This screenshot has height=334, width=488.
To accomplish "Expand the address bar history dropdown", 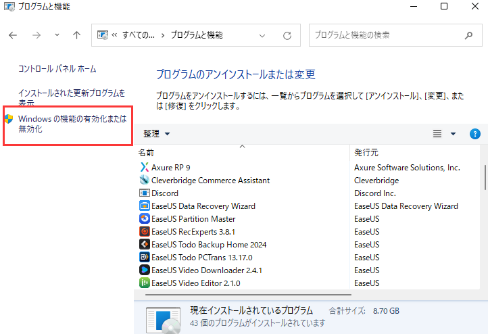I will point(262,35).
